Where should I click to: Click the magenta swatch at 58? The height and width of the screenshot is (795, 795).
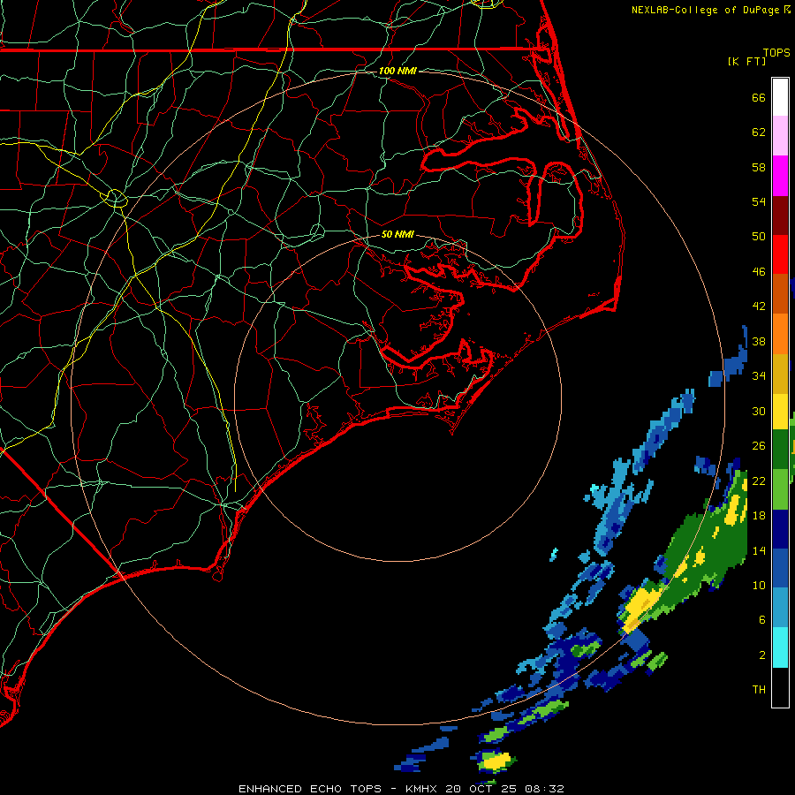click(780, 176)
